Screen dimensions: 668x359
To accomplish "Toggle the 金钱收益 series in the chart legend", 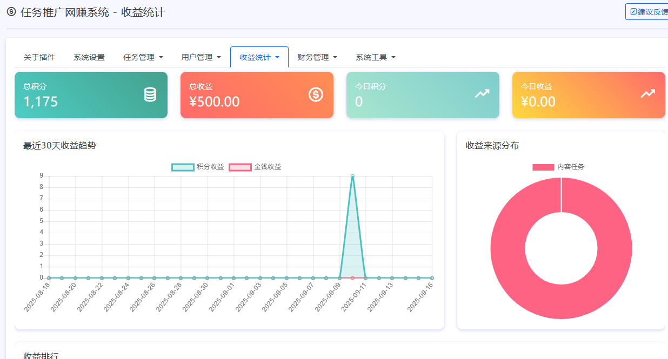I will pos(269,167).
